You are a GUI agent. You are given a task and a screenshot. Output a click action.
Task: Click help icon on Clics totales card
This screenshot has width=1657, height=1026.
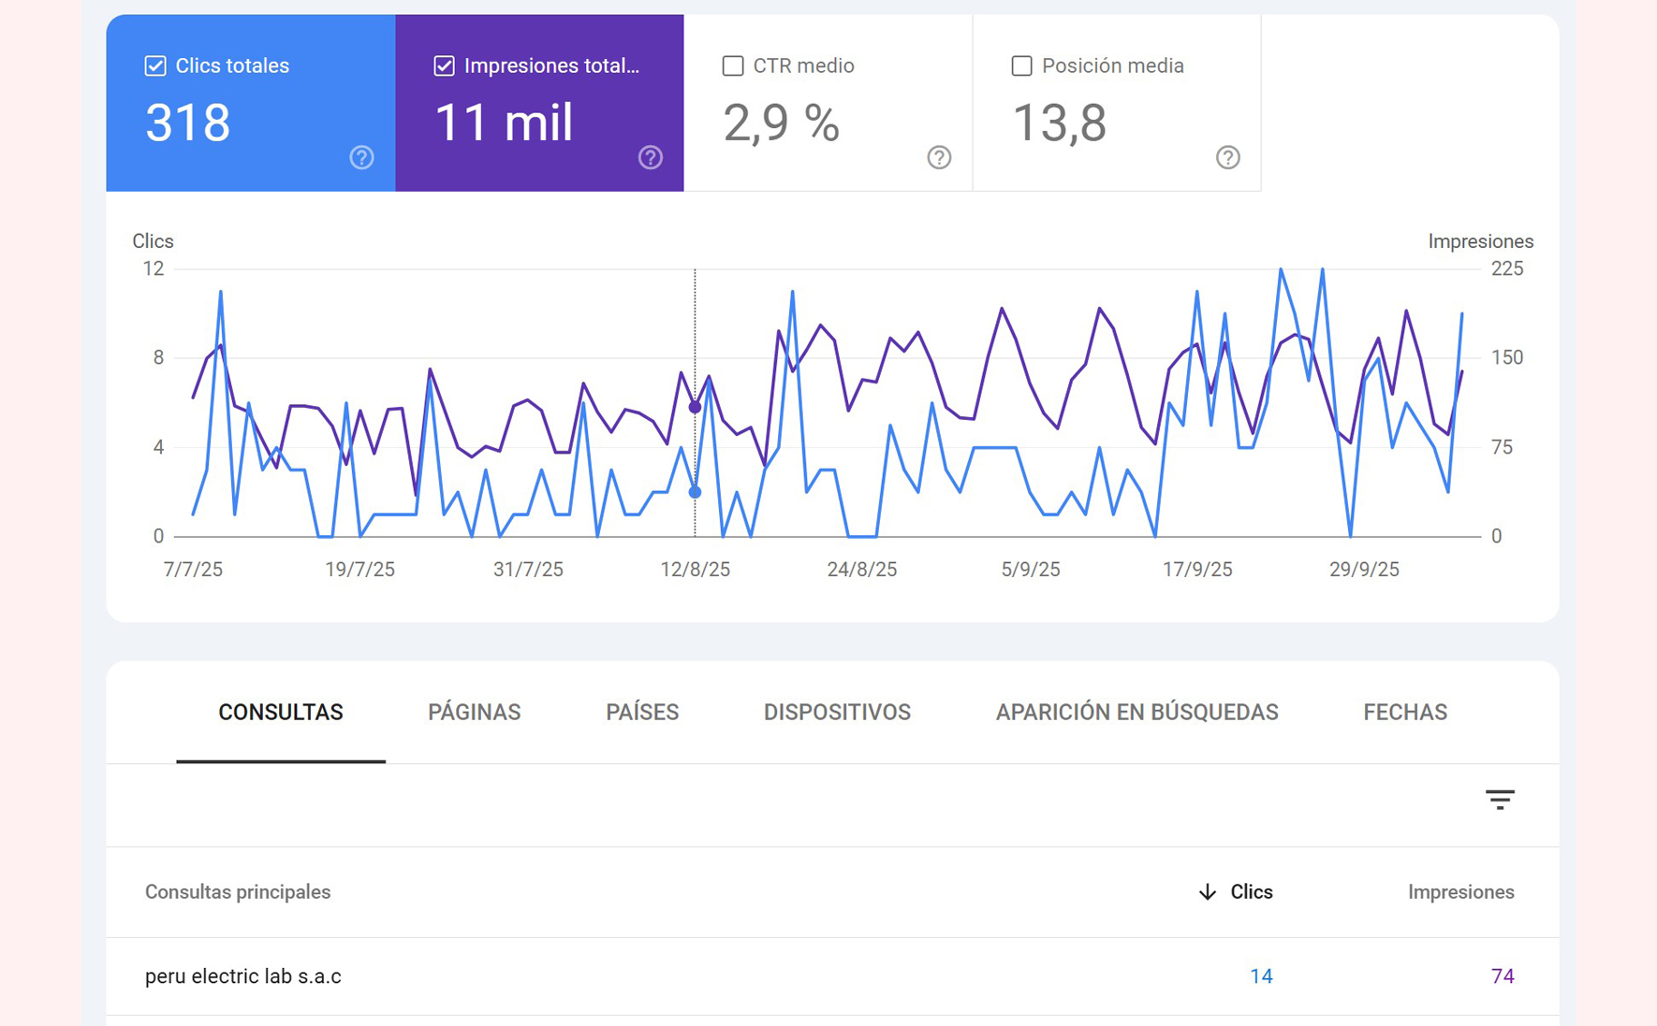point(361,157)
